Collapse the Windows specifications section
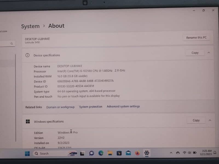Screen dimensions: 219x164 pos(210,120)
